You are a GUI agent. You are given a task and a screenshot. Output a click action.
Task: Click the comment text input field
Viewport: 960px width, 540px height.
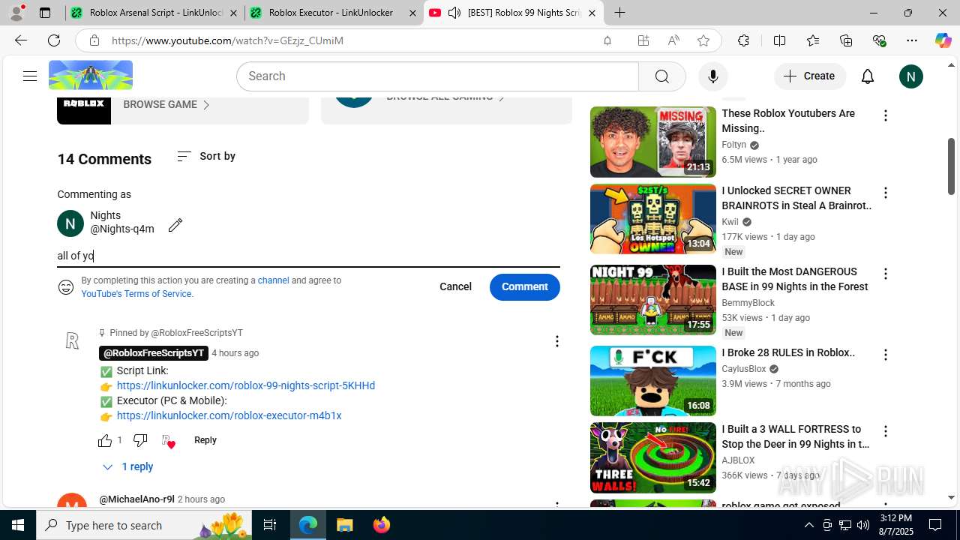click(308, 256)
